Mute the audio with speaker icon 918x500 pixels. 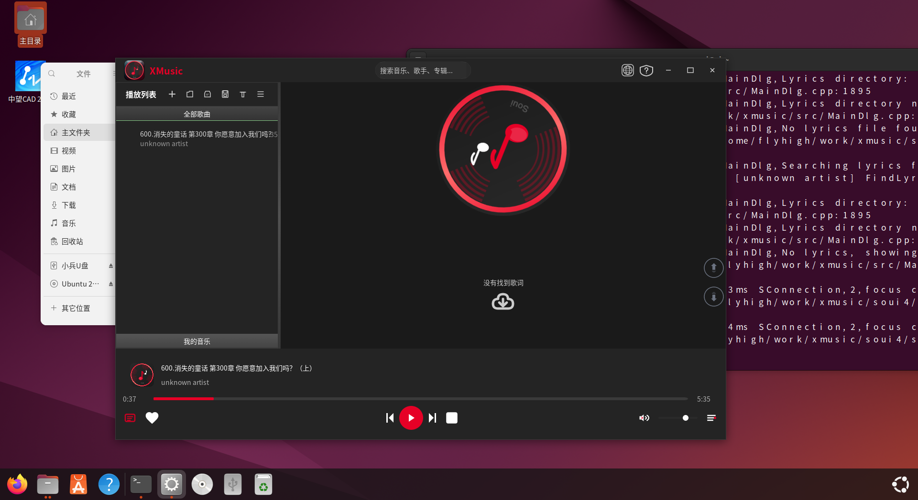[x=644, y=418]
